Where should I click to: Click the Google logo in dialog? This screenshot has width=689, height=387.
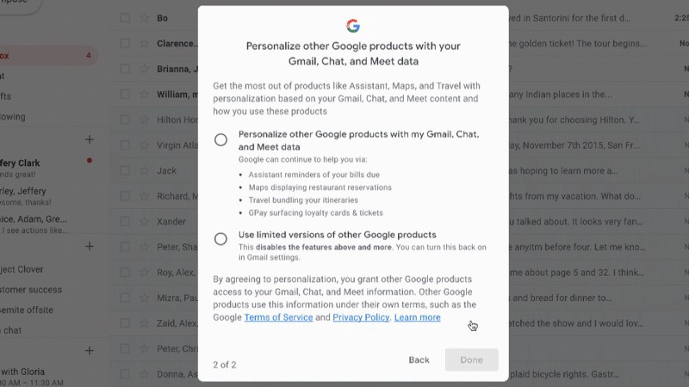coord(353,26)
